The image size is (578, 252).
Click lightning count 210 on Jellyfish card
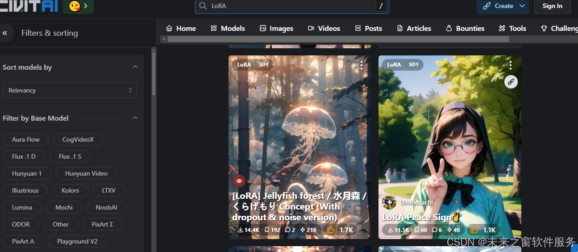pos(308,230)
